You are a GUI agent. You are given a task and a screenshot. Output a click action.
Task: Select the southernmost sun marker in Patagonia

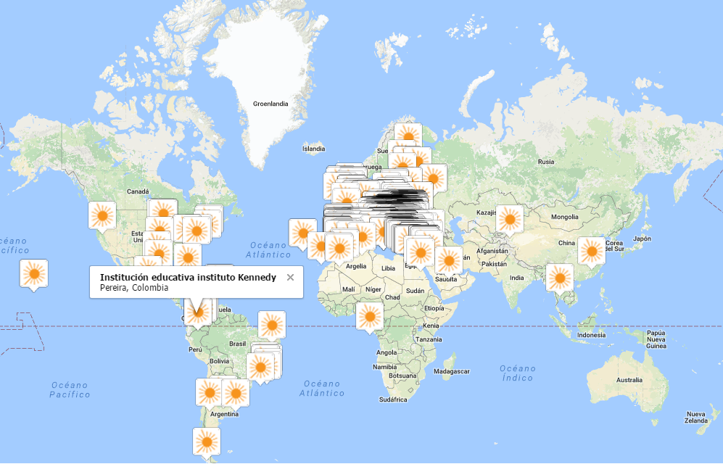207,442
